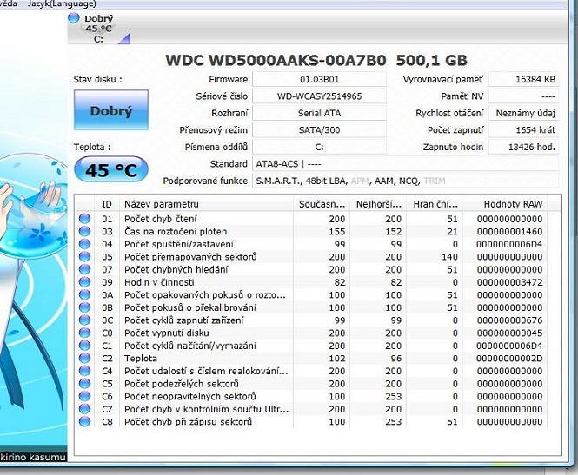Click status orb of row 0B pokusů o překalibrování
578x475 pixels.
pos(85,307)
